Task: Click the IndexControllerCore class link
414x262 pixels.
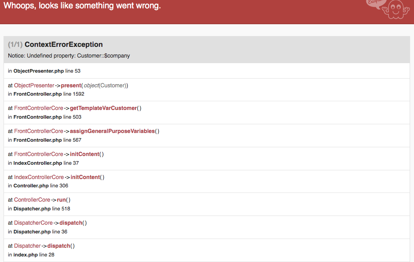Action: 39,177
